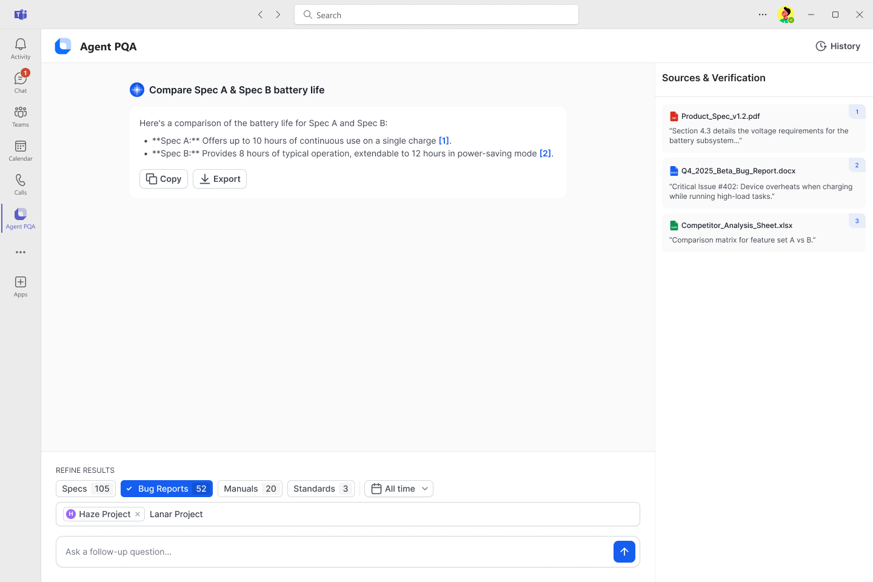873x582 pixels.
Task: Uncheck the Bug Reports filter
Action: [167, 489]
